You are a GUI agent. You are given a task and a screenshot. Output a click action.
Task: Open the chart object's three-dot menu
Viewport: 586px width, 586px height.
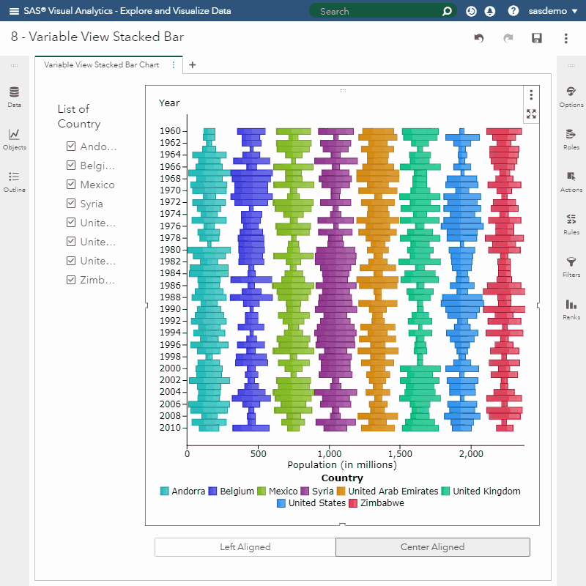(531, 94)
